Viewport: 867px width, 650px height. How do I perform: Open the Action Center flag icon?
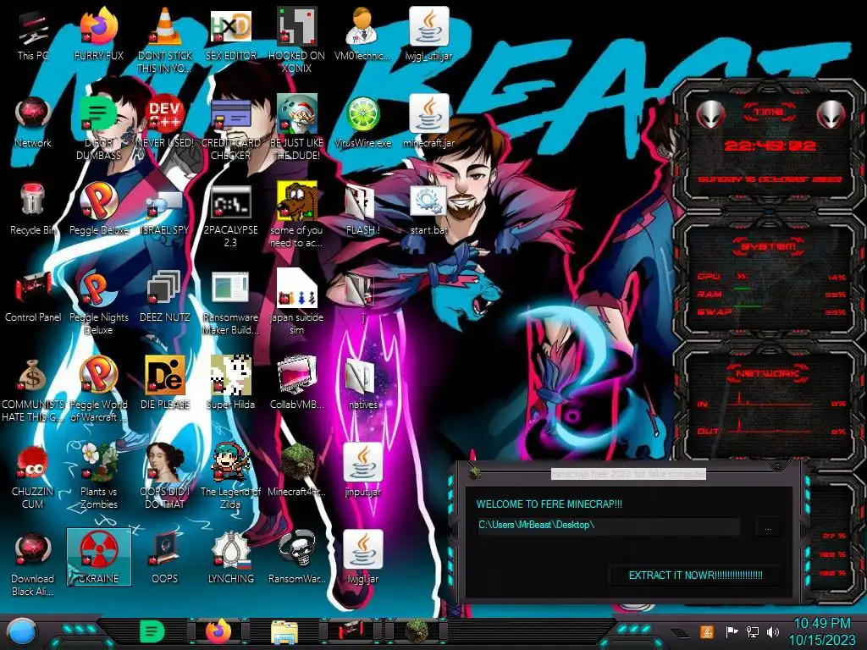coord(732,631)
